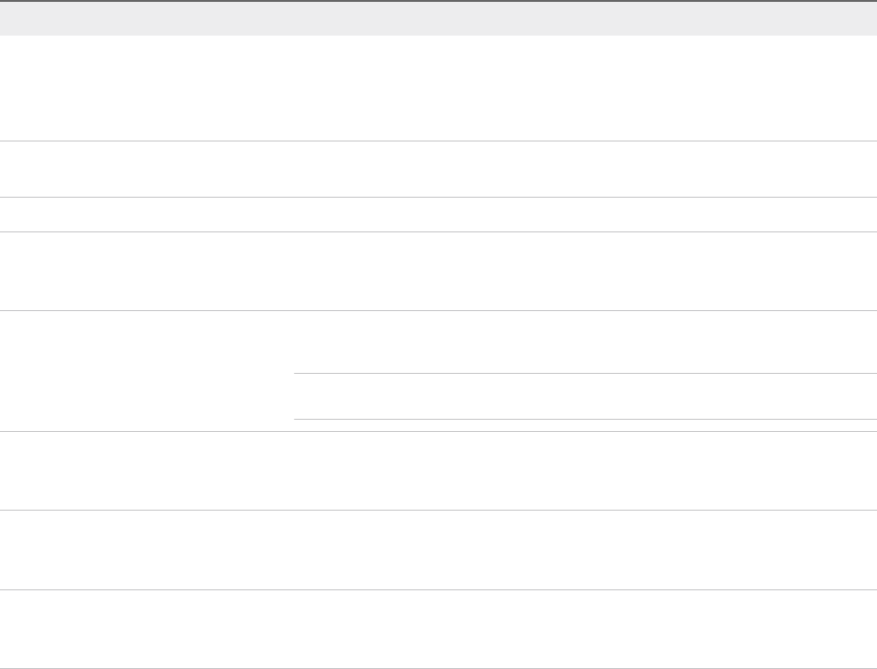
Task: Select the last blank row of the table
Action: click(438, 629)
